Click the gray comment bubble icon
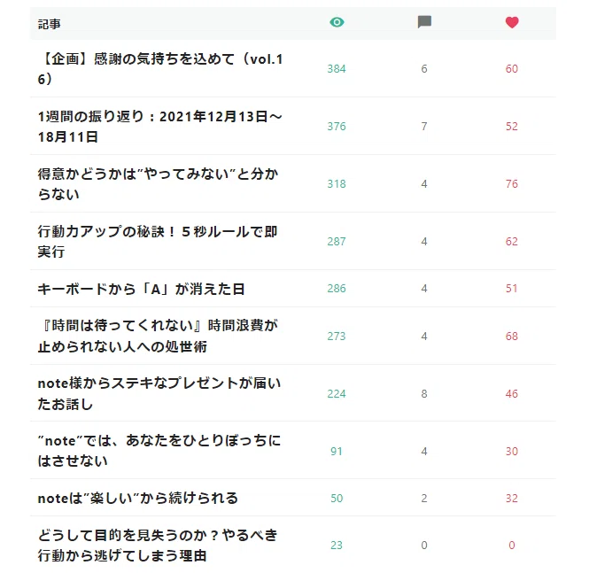 click(424, 22)
